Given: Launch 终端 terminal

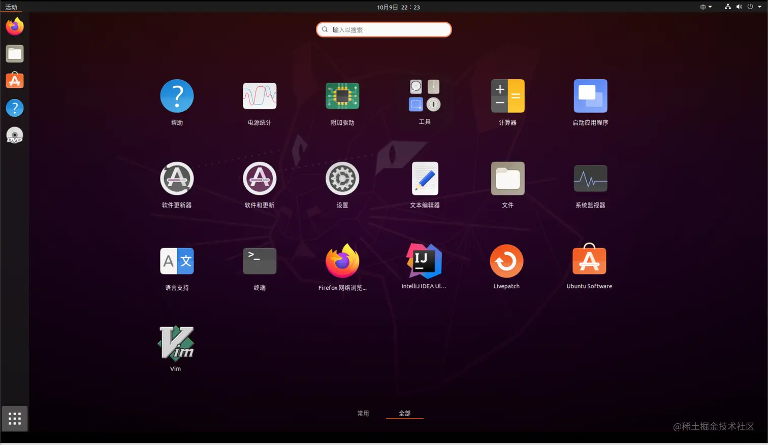Looking at the screenshot, I should [x=260, y=261].
